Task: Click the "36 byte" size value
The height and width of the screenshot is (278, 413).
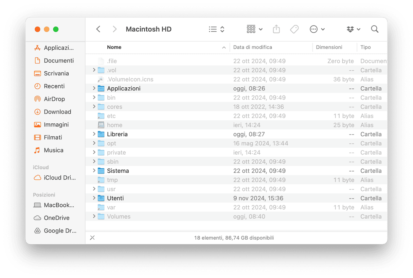Action: pyautogui.click(x=344, y=79)
